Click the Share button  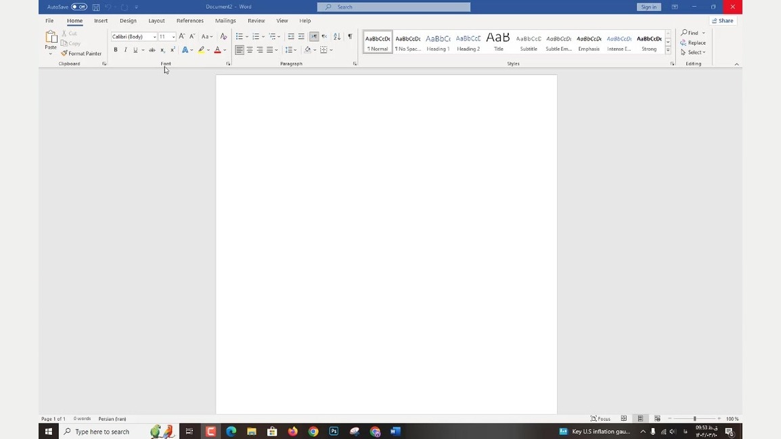point(723,21)
